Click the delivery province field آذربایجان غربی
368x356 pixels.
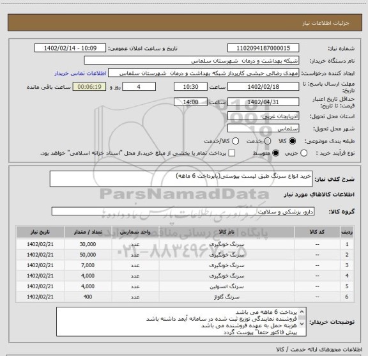click(x=263, y=116)
